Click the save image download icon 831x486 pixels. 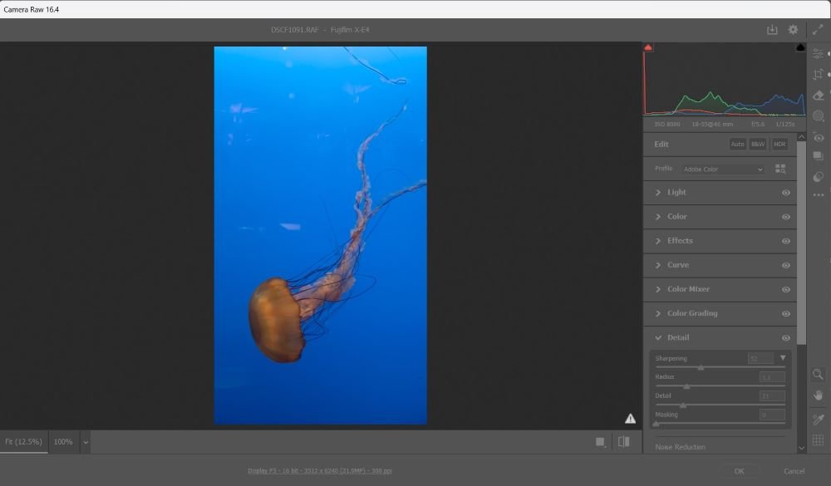[x=772, y=30]
